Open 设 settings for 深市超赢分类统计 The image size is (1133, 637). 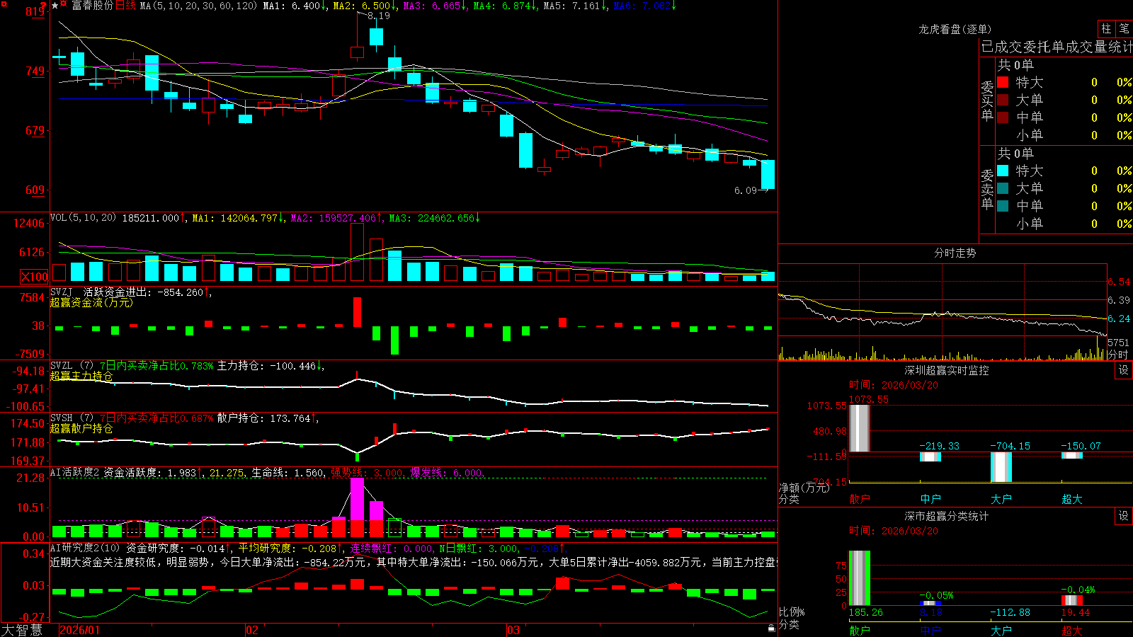click(x=1124, y=516)
